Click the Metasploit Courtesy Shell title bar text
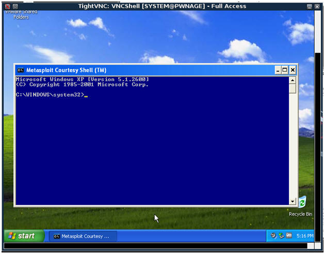 click(x=67, y=70)
